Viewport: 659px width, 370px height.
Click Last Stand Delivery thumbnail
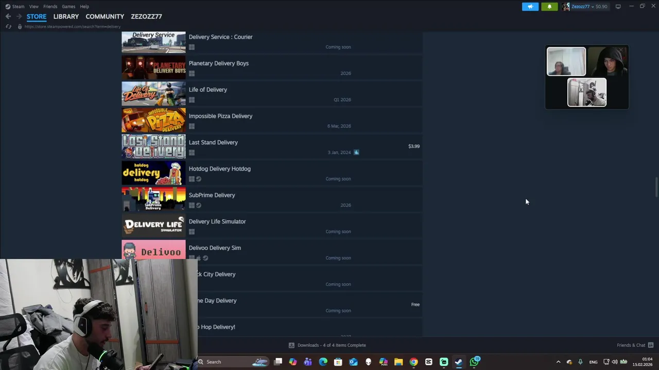coord(153,146)
